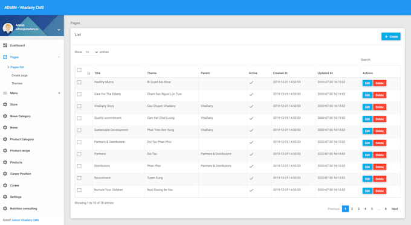Click the Products gear icon
Screen dimensions: 411x225
(5, 162)
